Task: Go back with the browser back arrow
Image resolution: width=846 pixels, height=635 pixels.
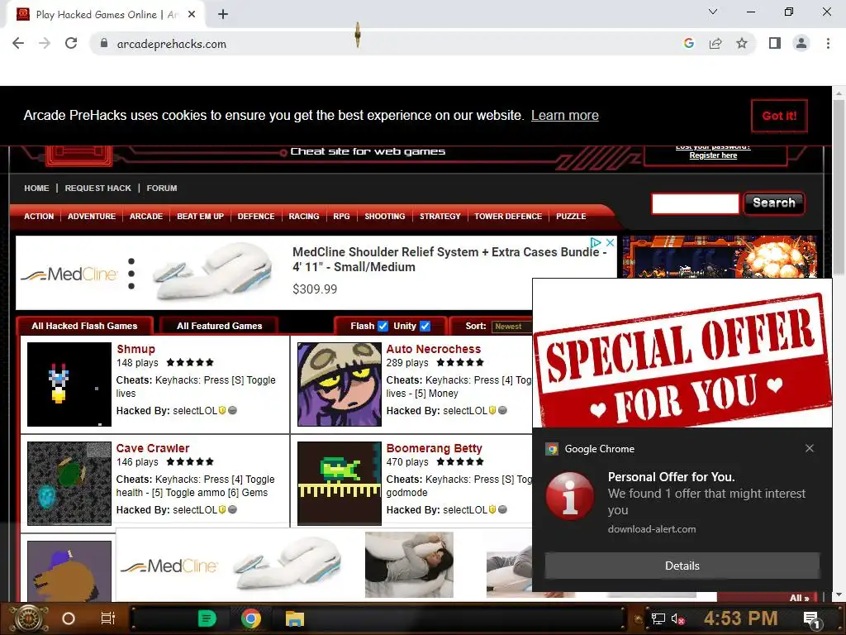Action: click(x=18, y=44)
